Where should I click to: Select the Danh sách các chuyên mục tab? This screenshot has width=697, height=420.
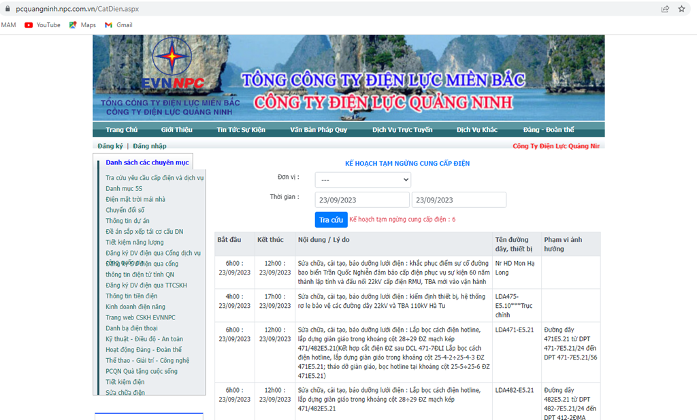[x=147, y=162]
